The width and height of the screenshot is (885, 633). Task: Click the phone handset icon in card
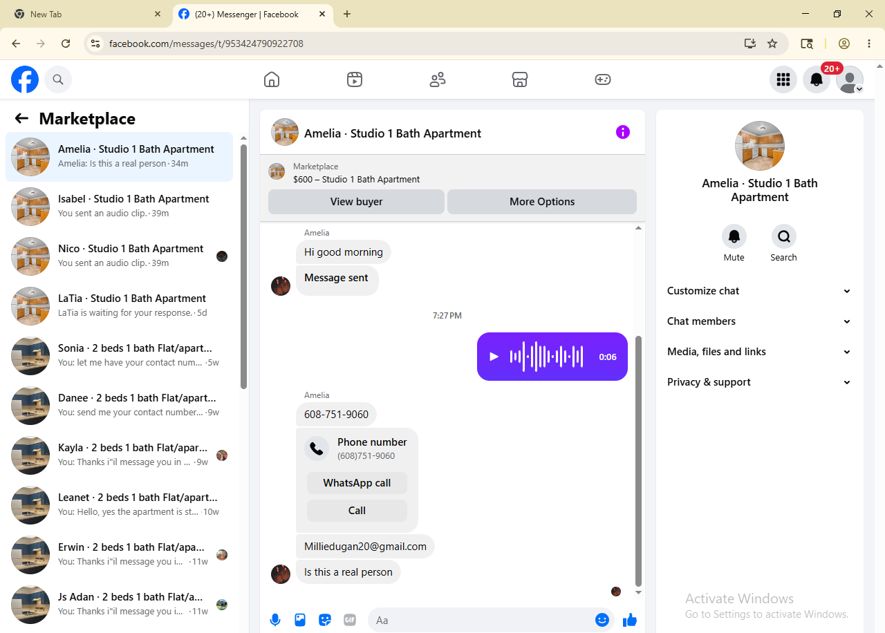tap(317, 448)
